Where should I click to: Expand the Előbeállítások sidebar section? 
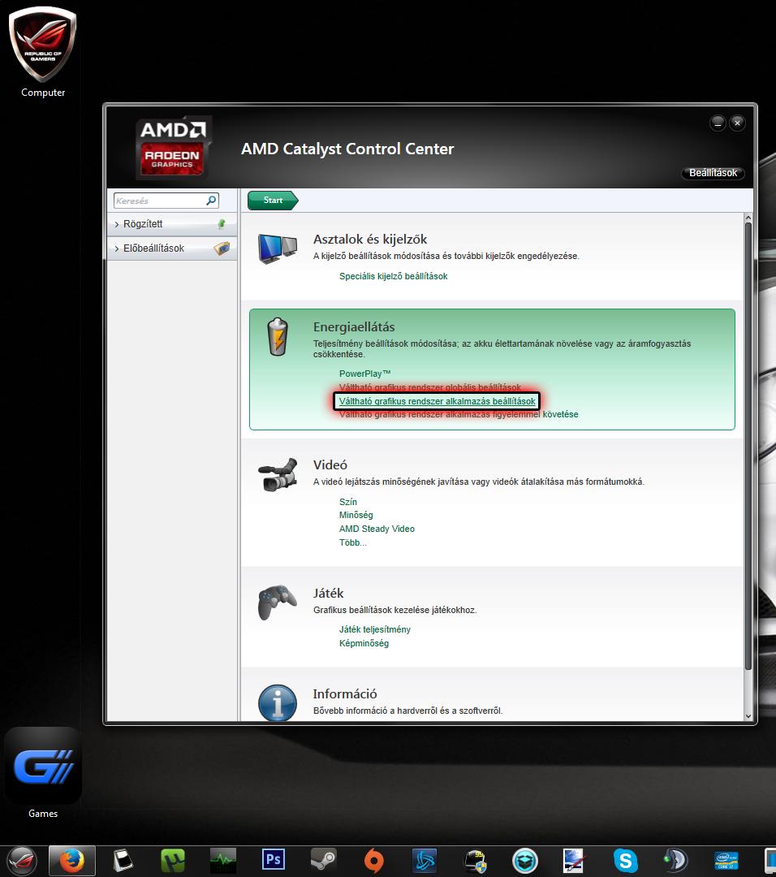coord(171,248)
